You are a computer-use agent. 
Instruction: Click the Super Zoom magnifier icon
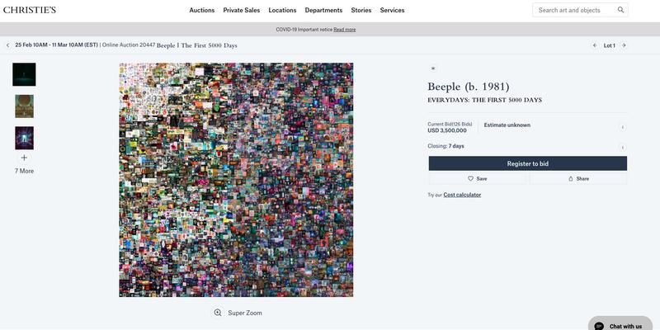(x=218, y=313)
